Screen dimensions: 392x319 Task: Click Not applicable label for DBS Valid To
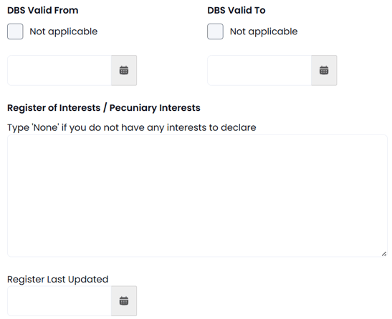[x=264, y=31]
